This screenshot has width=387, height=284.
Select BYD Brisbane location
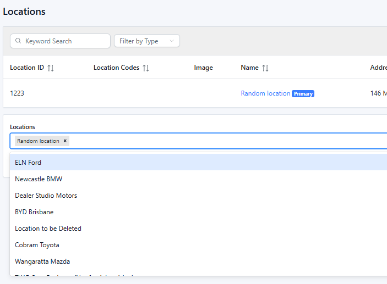(34, 212)
